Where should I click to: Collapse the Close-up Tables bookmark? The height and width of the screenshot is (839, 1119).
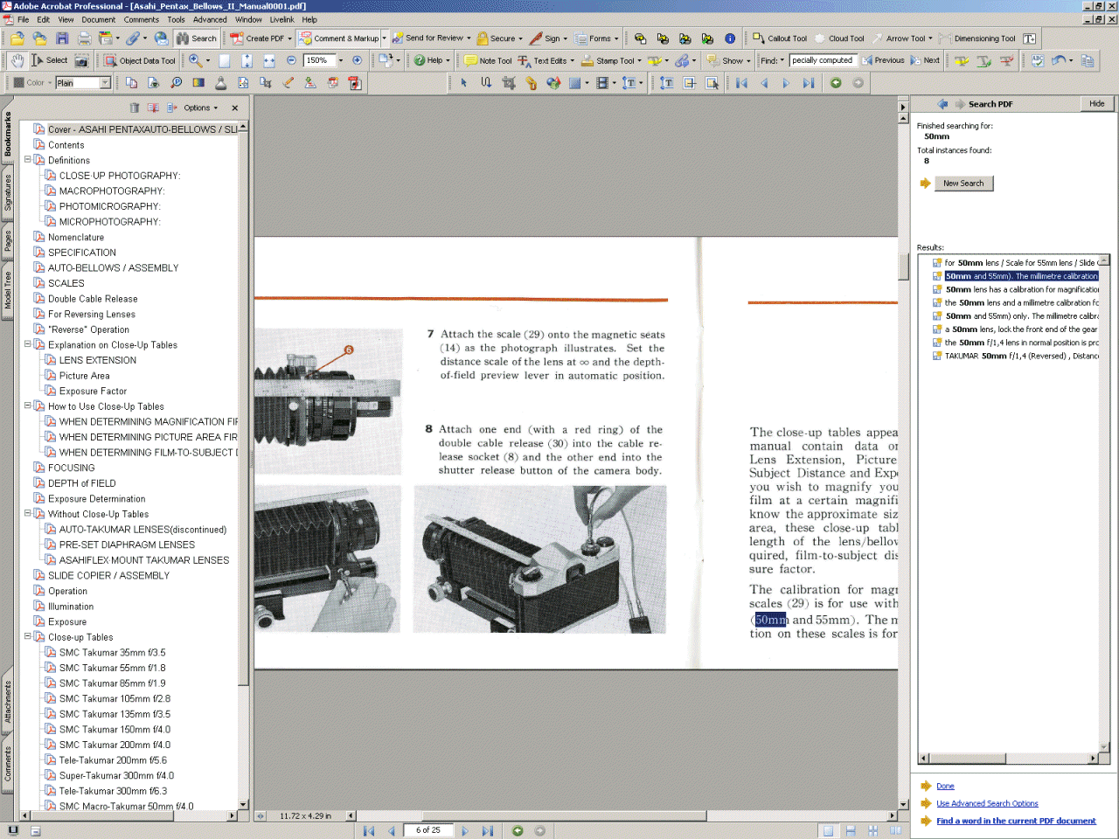click(27, 636)
